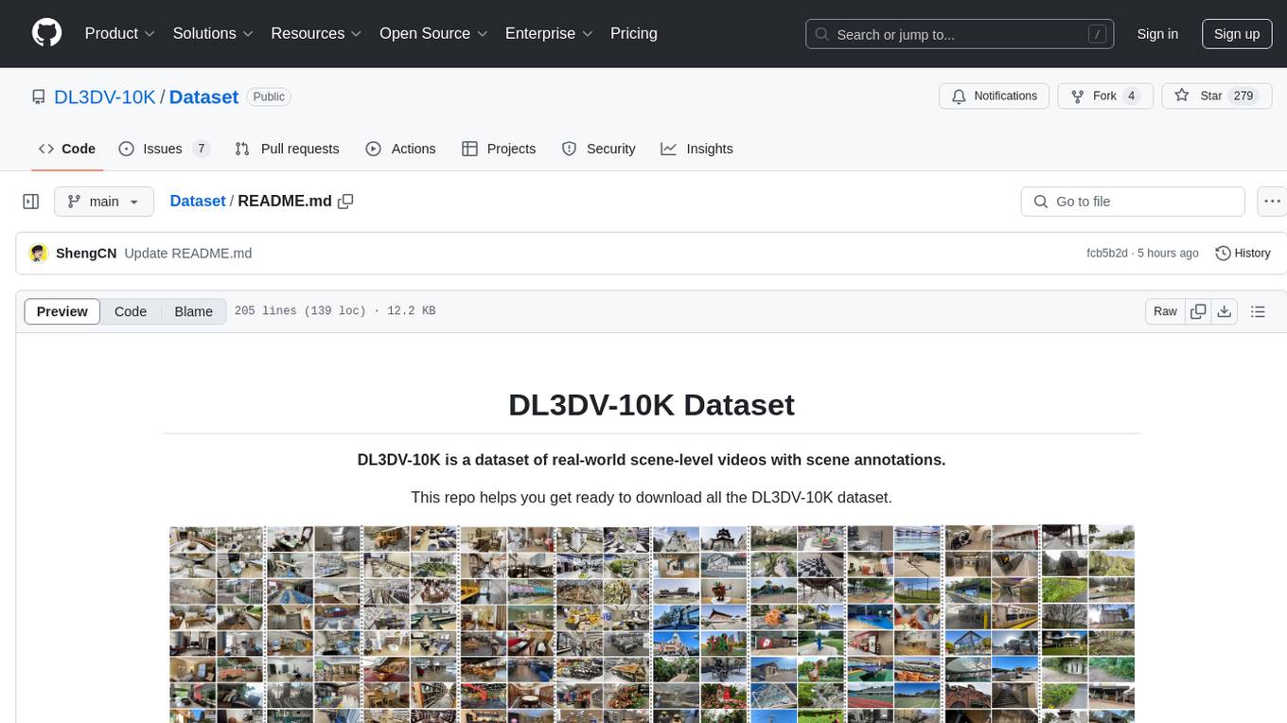This screenshot has height=723, width=1287.
Task: Click the Notifications button
Action: click(995, 96)
